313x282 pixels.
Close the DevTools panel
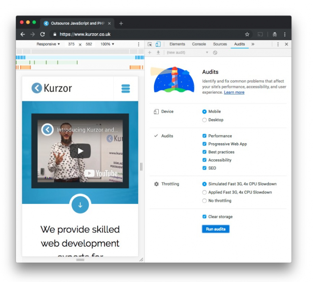tap(286, 44)
